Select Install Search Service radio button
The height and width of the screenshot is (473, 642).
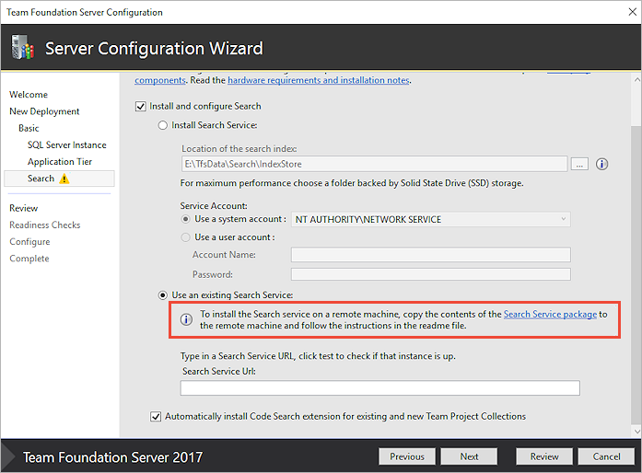162,125
